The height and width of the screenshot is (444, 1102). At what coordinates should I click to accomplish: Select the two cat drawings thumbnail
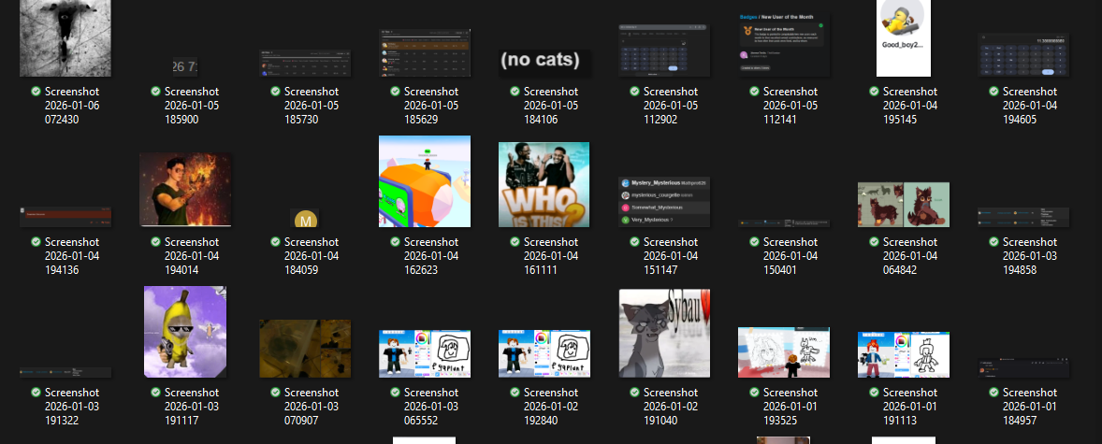point(903,205)
